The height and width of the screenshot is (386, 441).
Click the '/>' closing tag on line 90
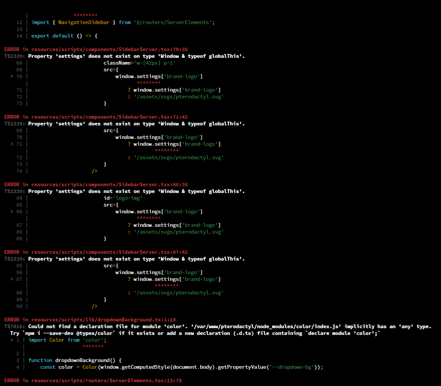tap(94, 306)
